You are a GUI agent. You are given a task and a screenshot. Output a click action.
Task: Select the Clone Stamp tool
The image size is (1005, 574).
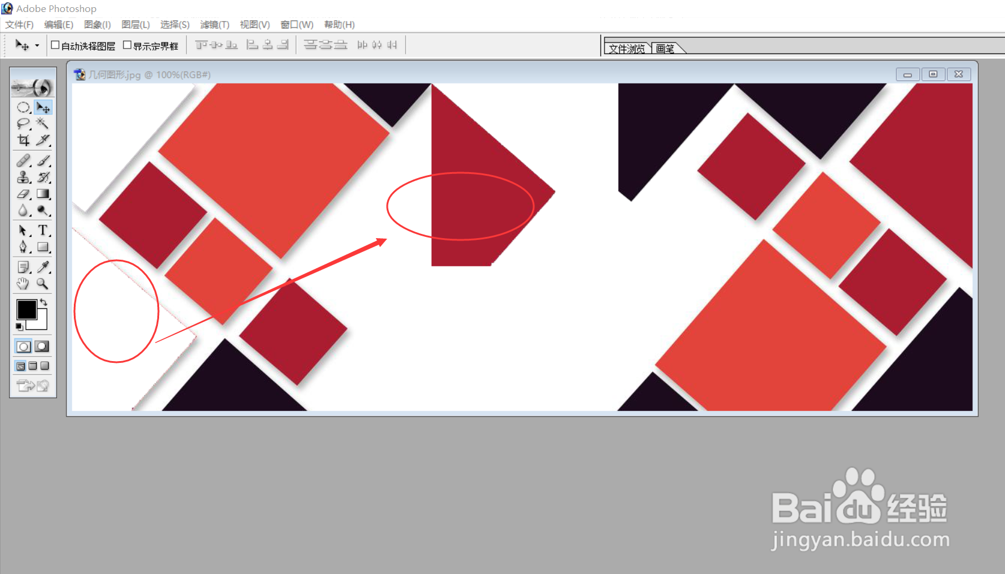coord(23,178)
